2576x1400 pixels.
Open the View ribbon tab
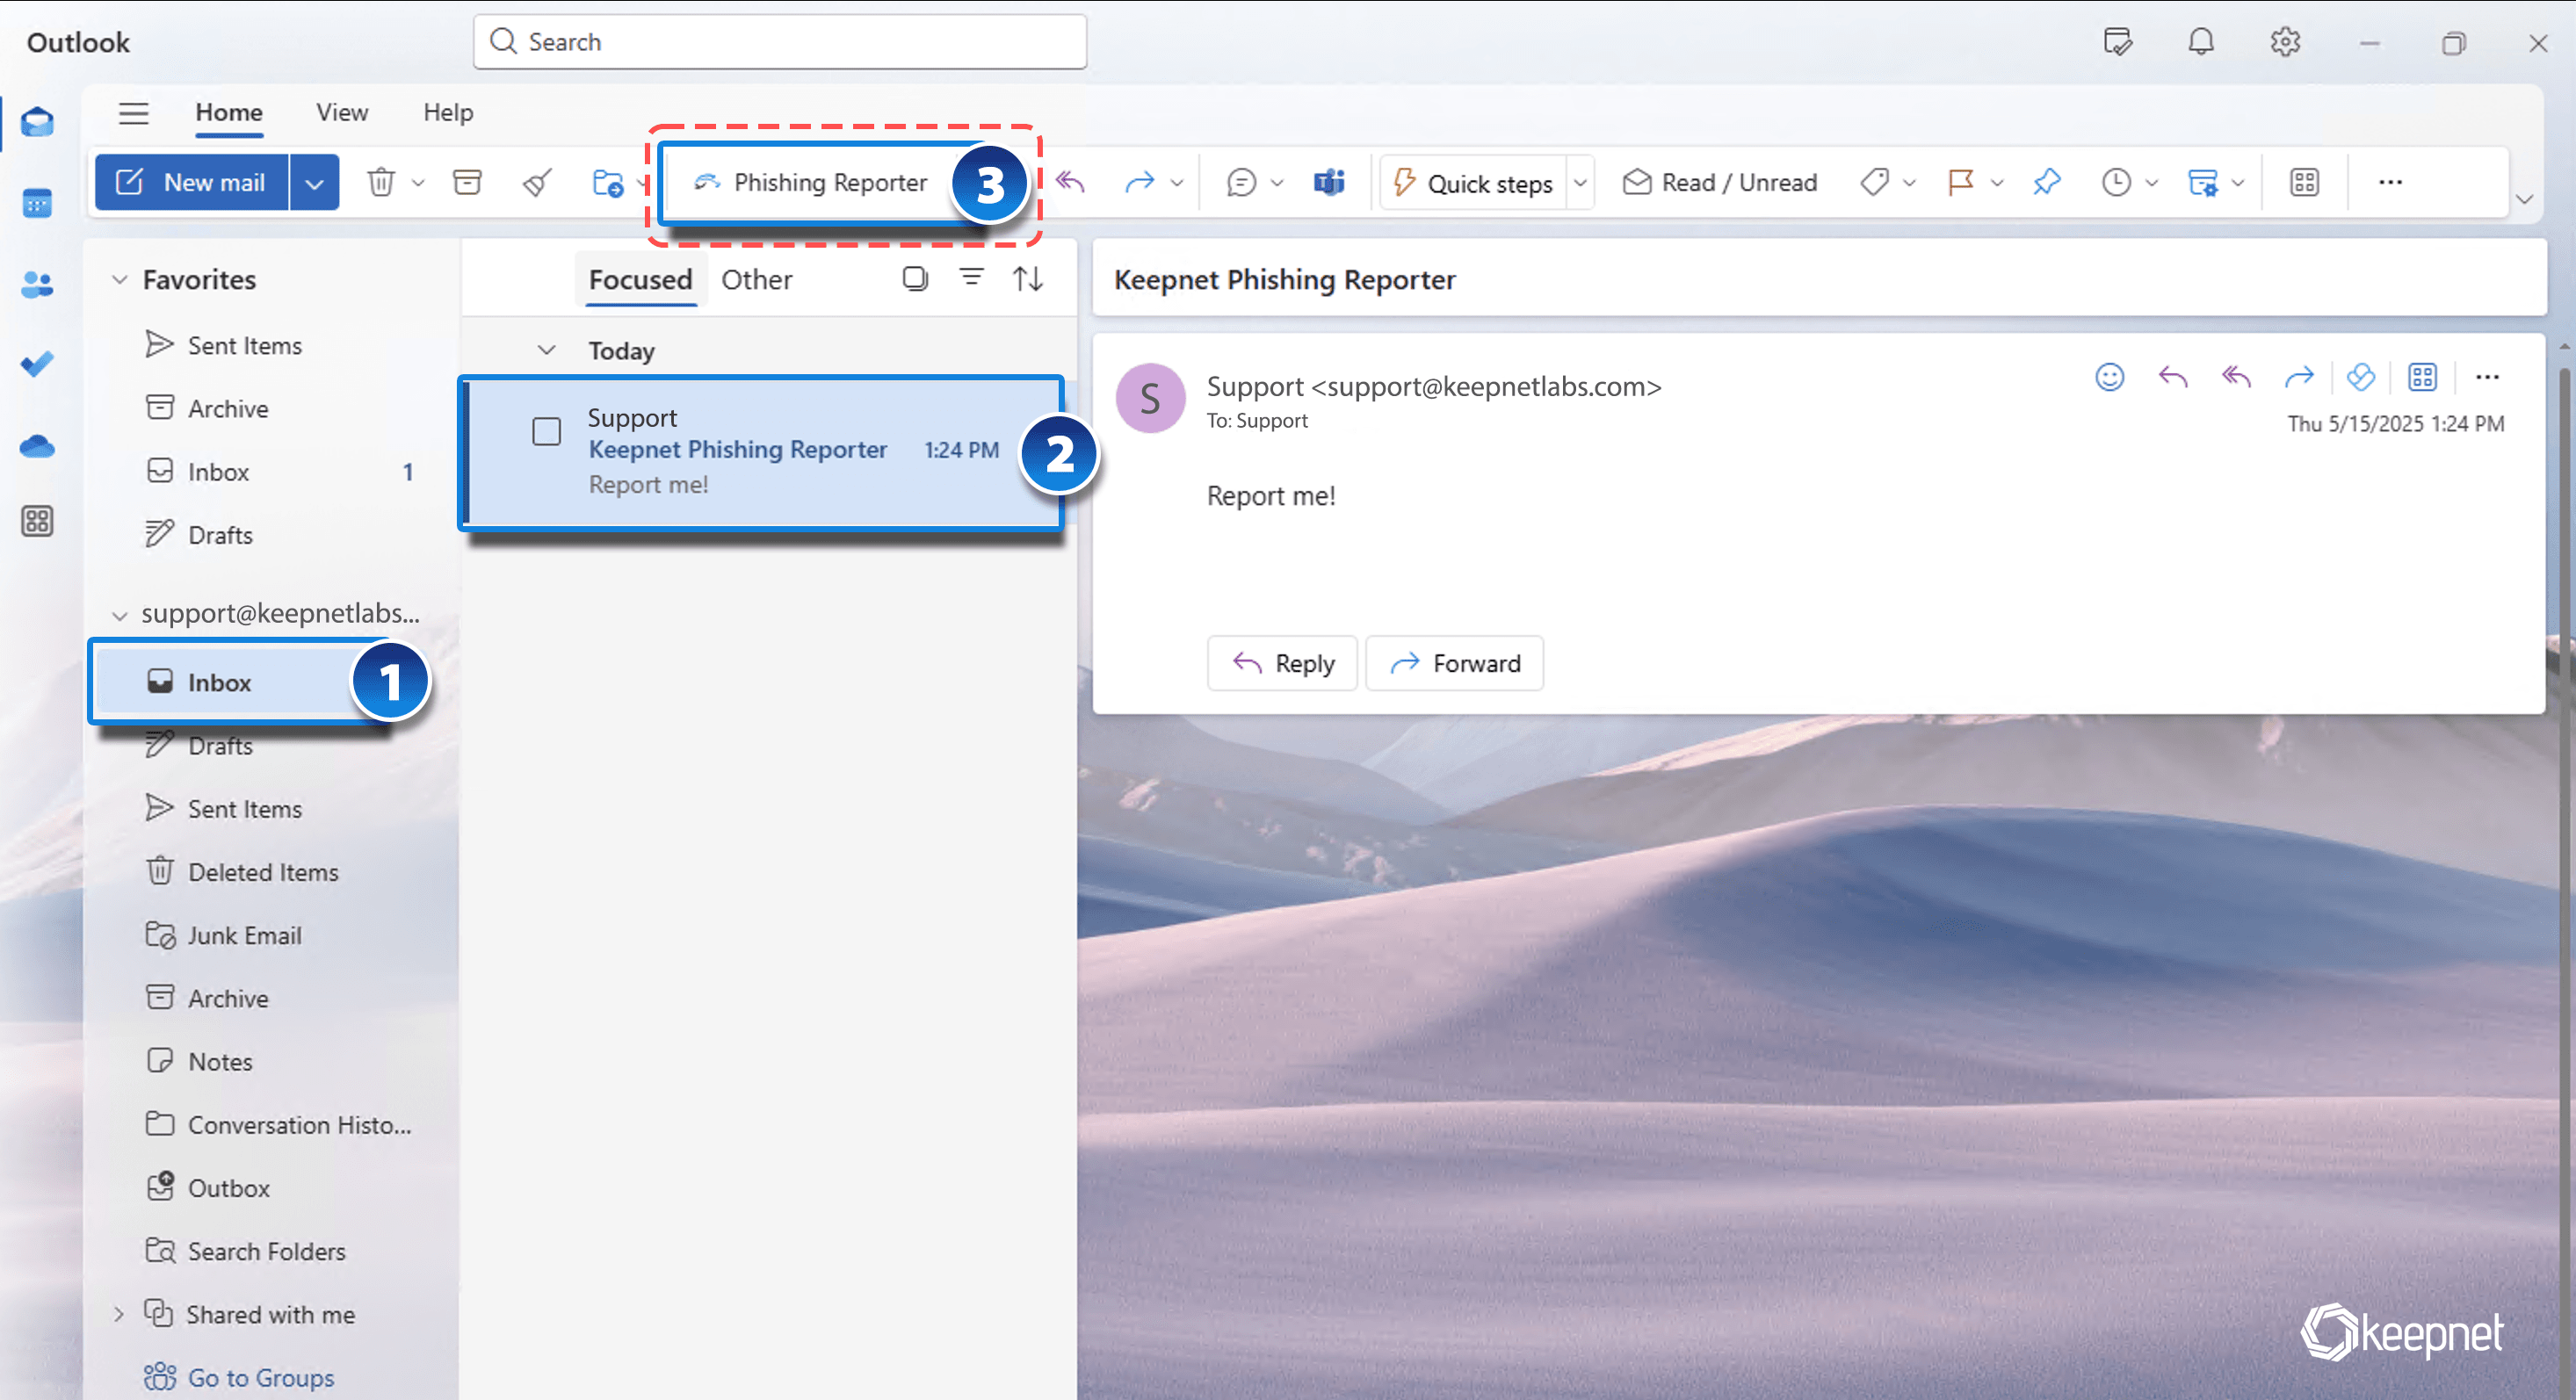(x=342, y=112)
